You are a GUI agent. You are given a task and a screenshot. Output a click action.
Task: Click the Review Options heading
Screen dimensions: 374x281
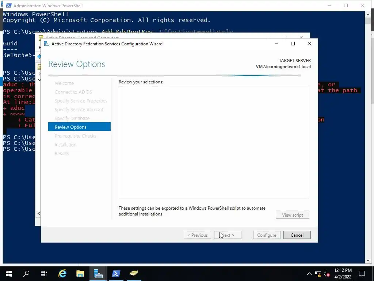(77, 64)
